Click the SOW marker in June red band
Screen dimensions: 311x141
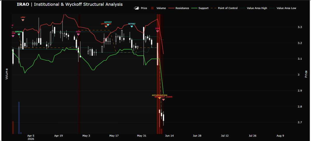click(157, 31)
